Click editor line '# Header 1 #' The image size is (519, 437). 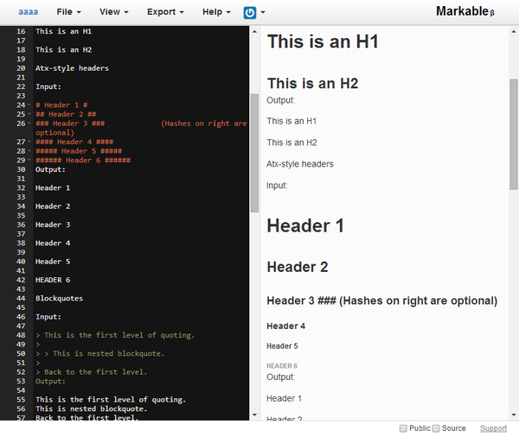[61, 105]
